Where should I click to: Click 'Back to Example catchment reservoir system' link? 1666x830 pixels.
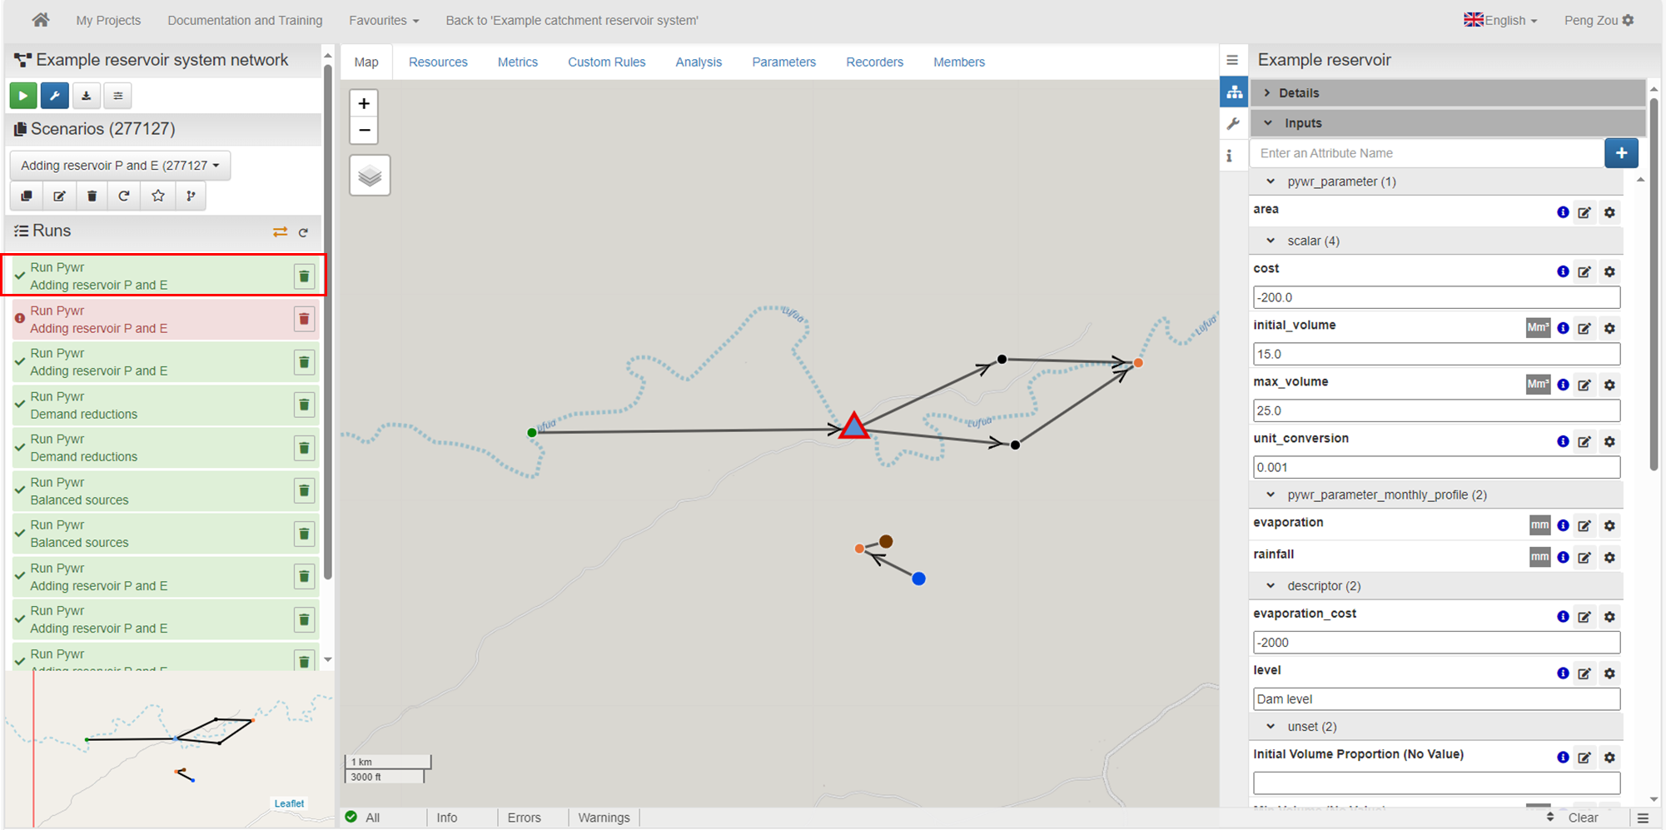click(x=572, y=20)
